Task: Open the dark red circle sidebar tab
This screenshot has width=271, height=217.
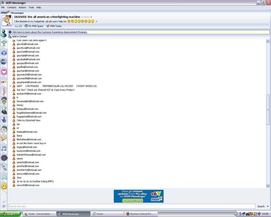Action: pyautogui.click(x=4, y=158)
